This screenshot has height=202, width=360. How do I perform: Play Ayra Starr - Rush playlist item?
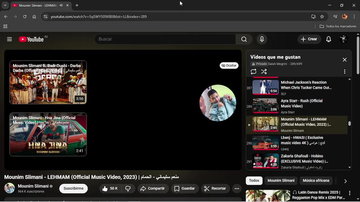(x=297, y=106)
